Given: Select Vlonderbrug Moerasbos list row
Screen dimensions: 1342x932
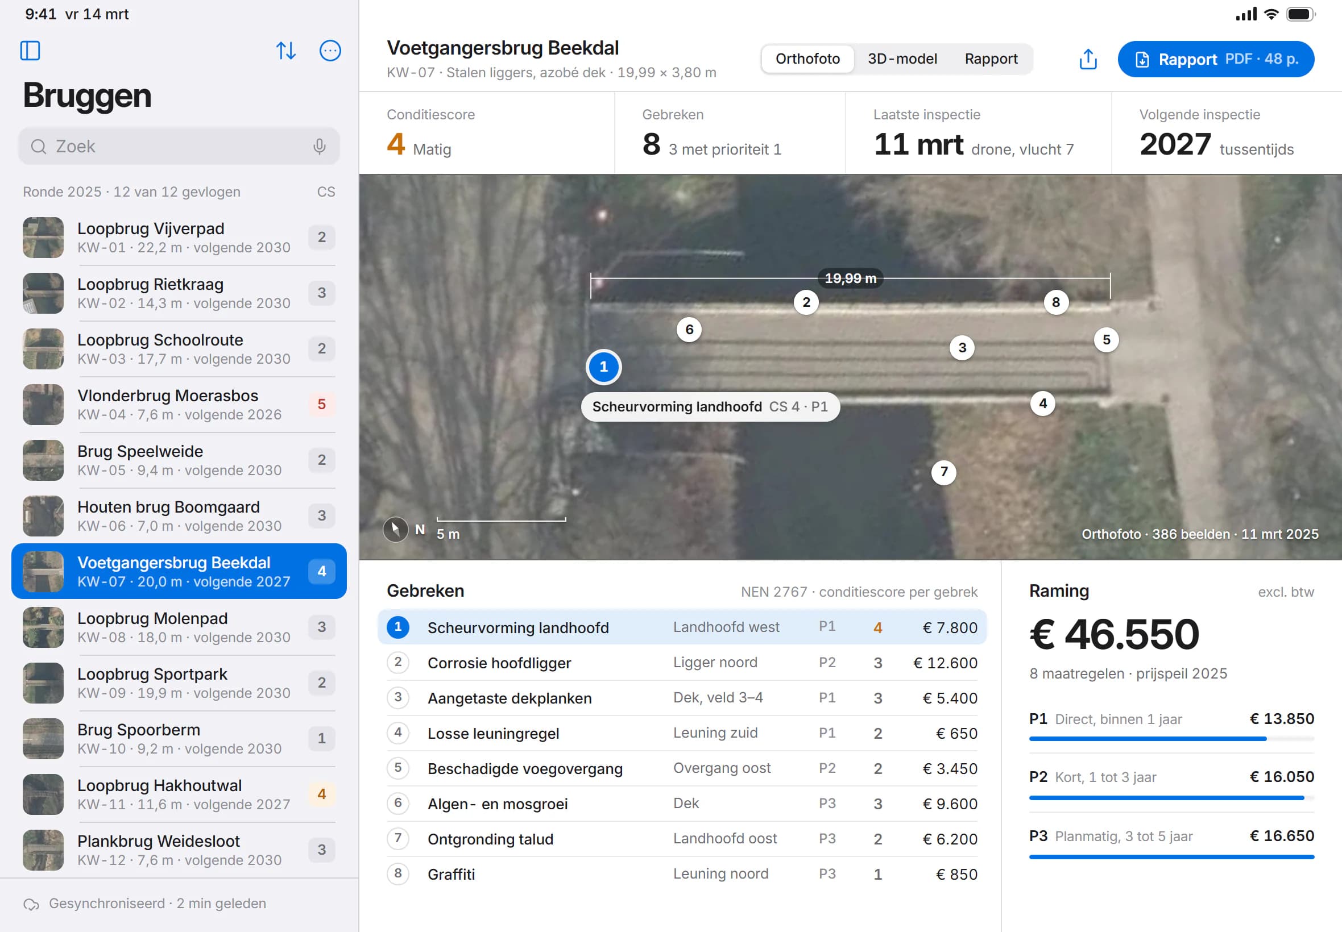Looking at the screenshot, I should pos(179,405).
